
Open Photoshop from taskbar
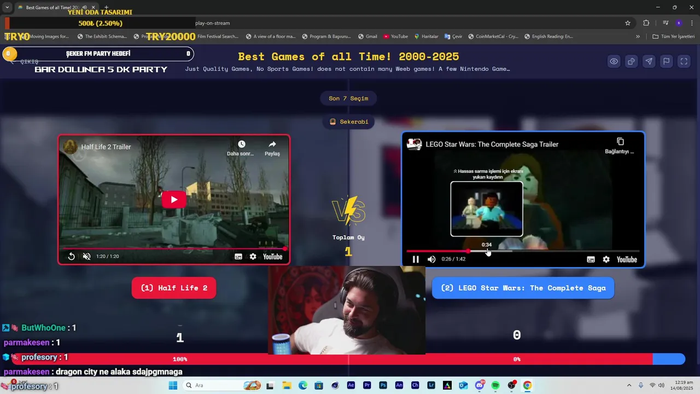pyautogui.click(x=383, y=385)
